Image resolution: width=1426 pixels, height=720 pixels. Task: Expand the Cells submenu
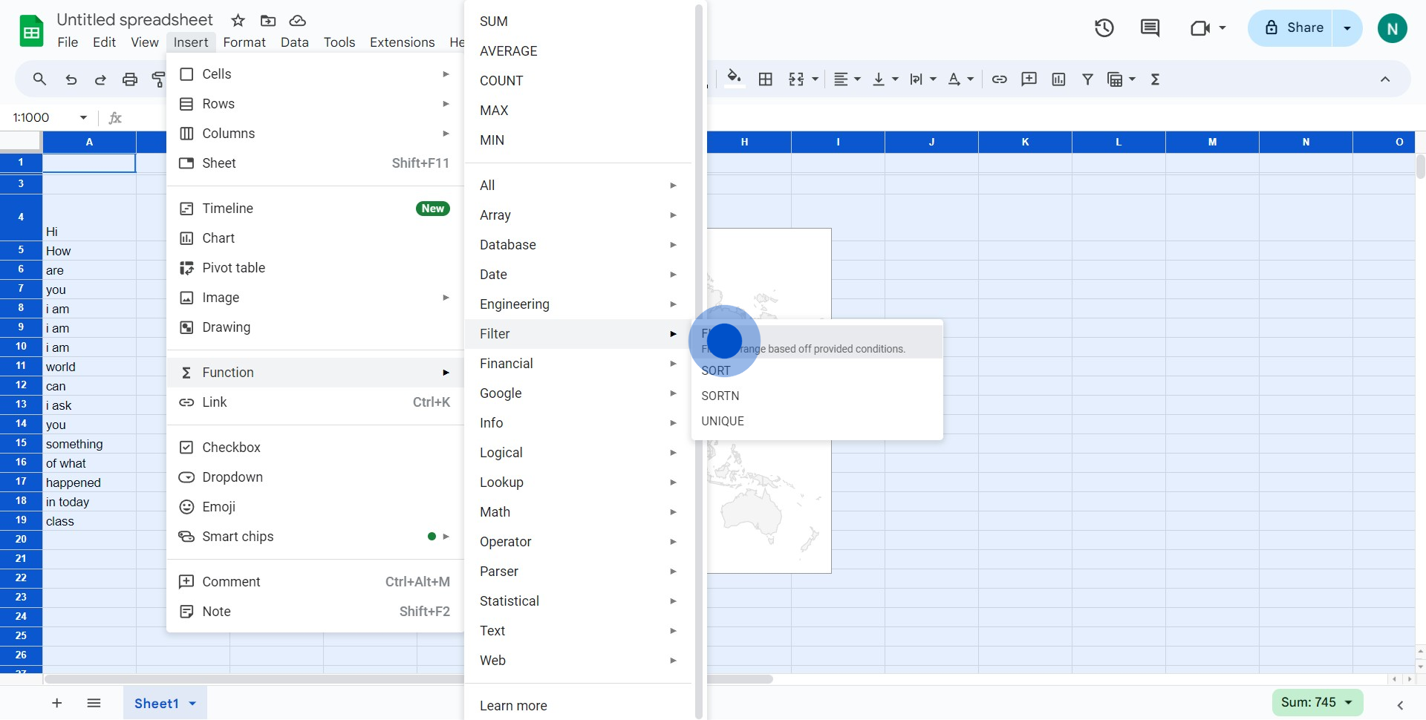click(315, 74)
